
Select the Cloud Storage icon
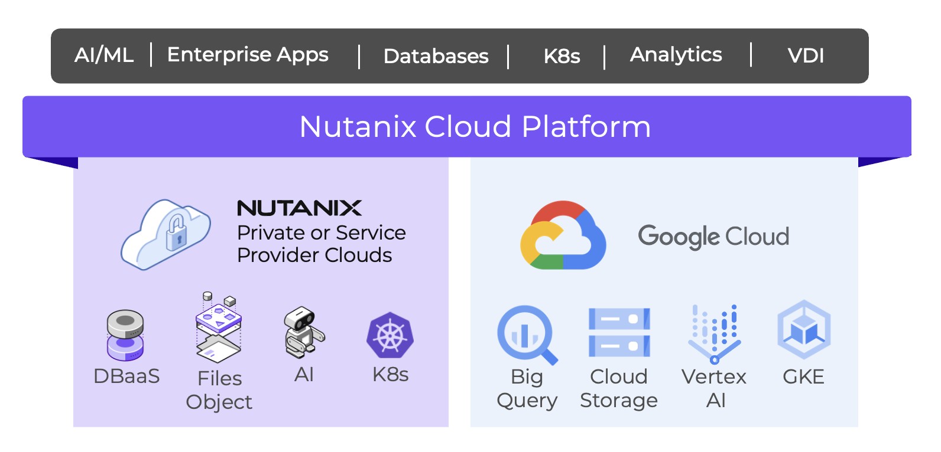click(x=619, y=332)
